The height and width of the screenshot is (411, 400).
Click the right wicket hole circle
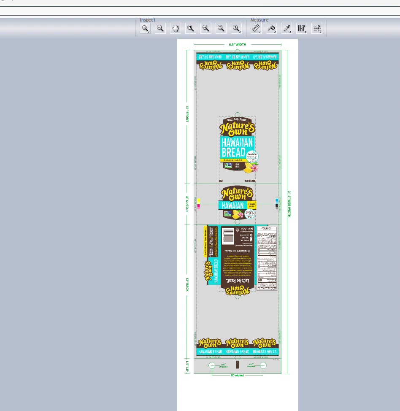263,365
